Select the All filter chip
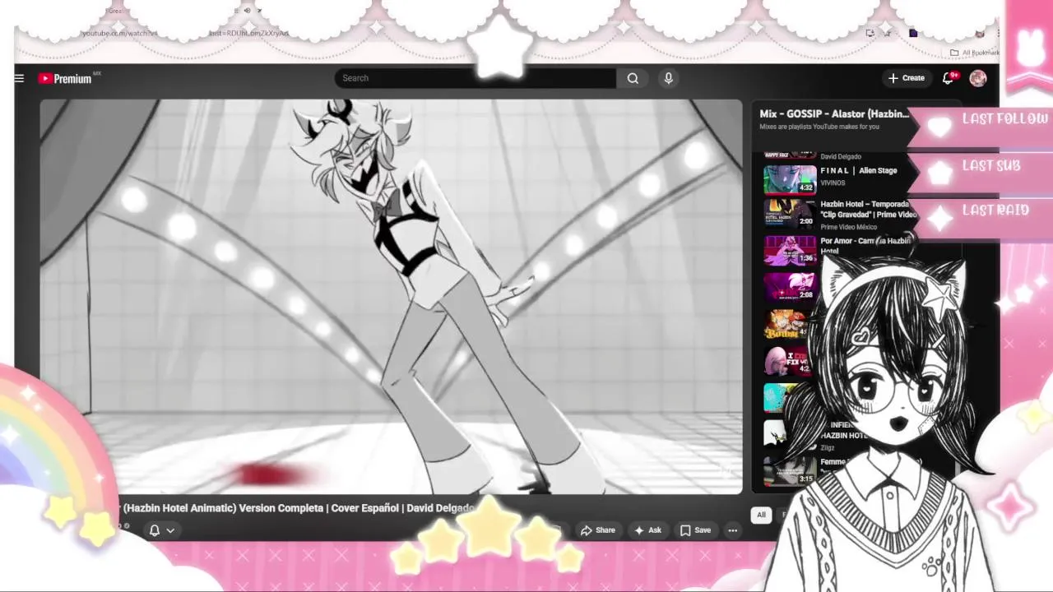The image size is (1053, 592). tap(761, 515)
